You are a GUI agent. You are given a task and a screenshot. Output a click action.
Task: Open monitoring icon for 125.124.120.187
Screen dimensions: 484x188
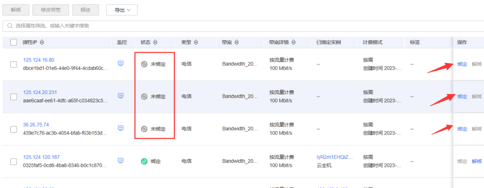coord(121,160)
